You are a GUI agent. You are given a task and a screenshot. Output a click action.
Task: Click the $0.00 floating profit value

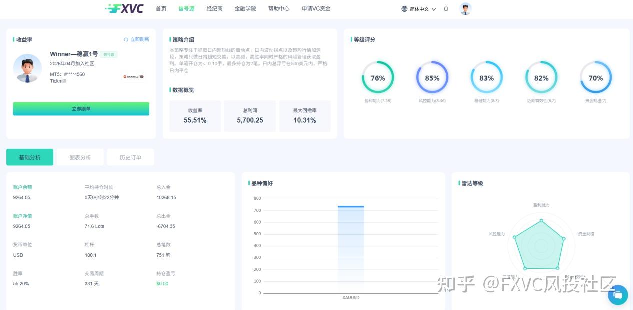click(162, 284)
